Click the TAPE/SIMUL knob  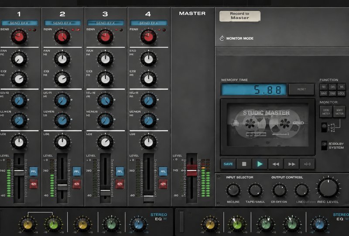255,191
